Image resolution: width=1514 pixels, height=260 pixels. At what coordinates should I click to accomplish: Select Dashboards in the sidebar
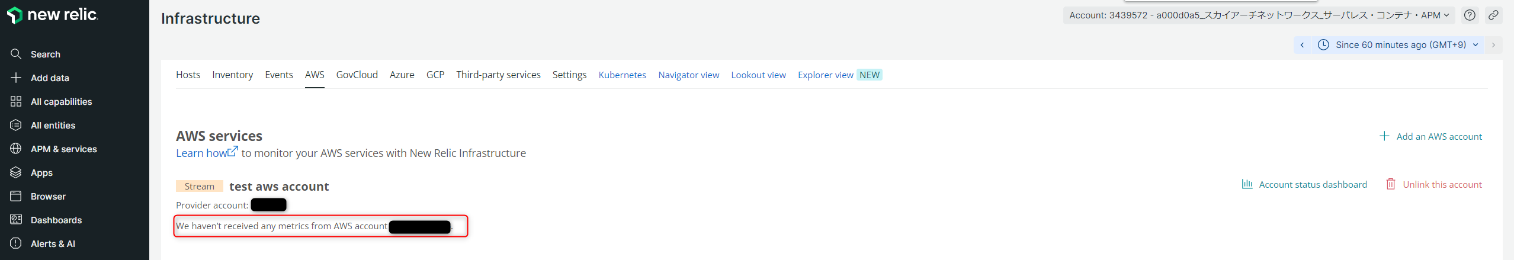point(56,220)
